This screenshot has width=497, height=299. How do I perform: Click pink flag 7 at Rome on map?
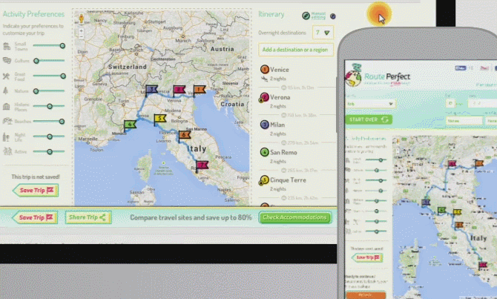[x=202, y=166]
